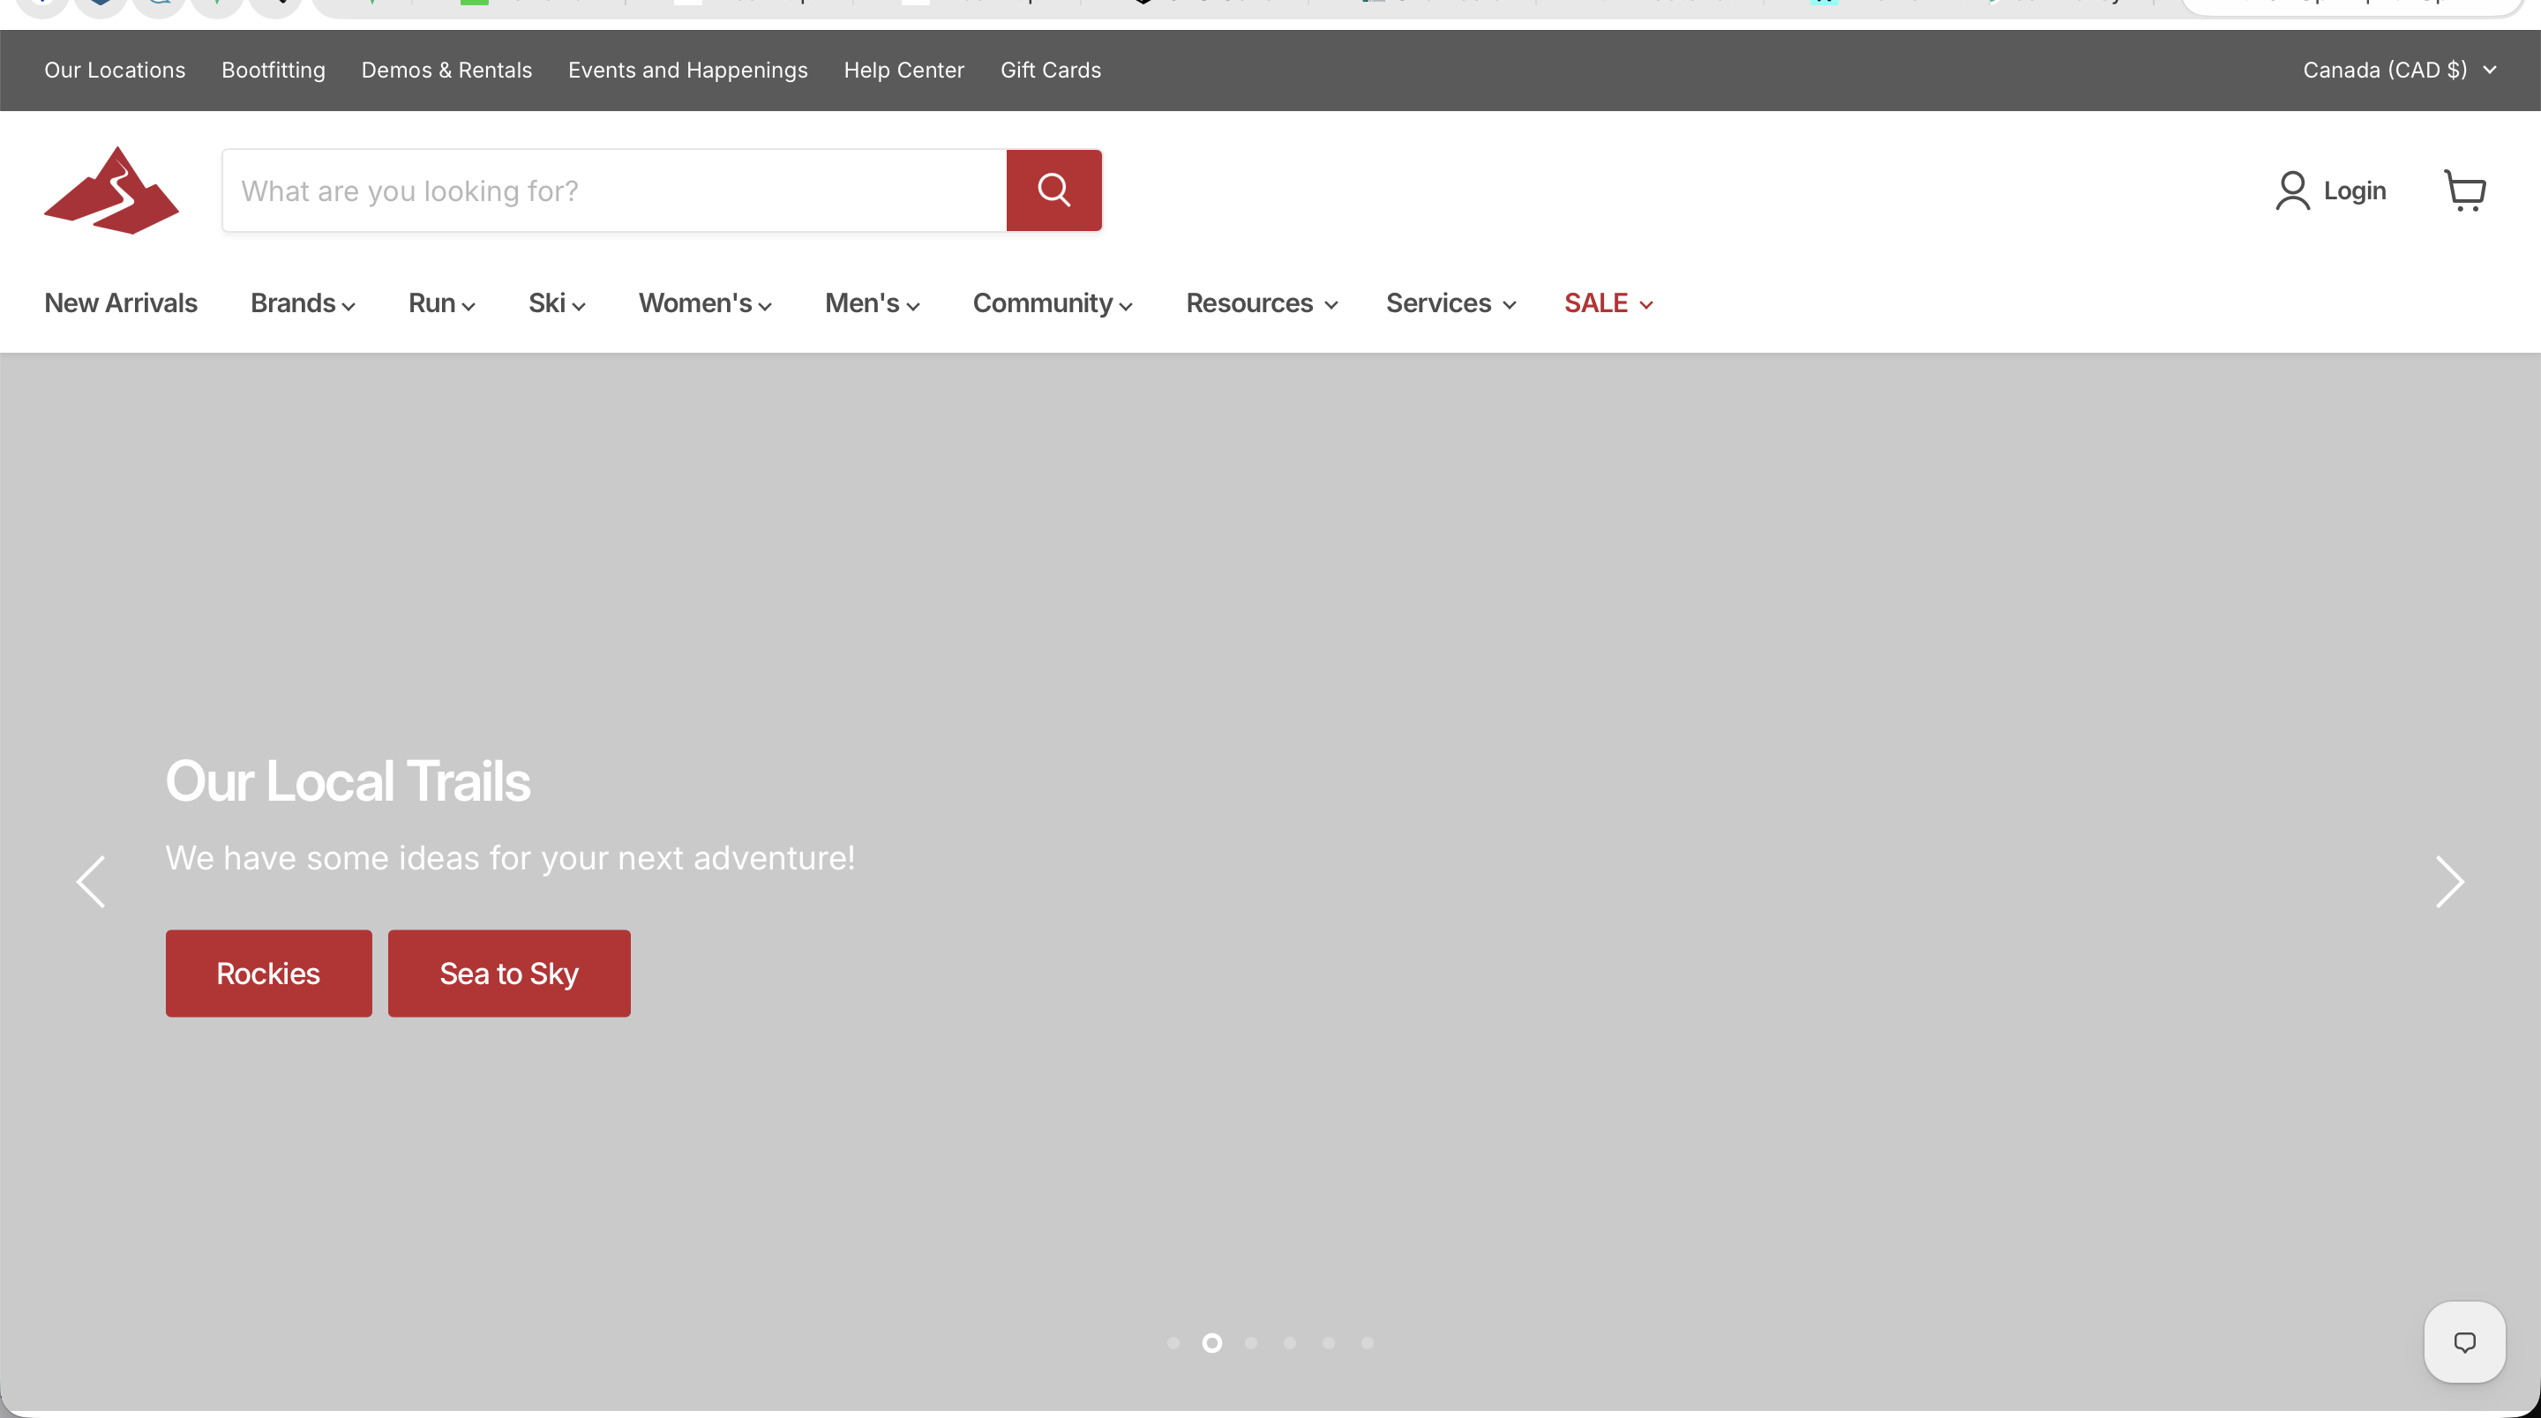Select the fourth carousel dot

tap(1289, 1342)
